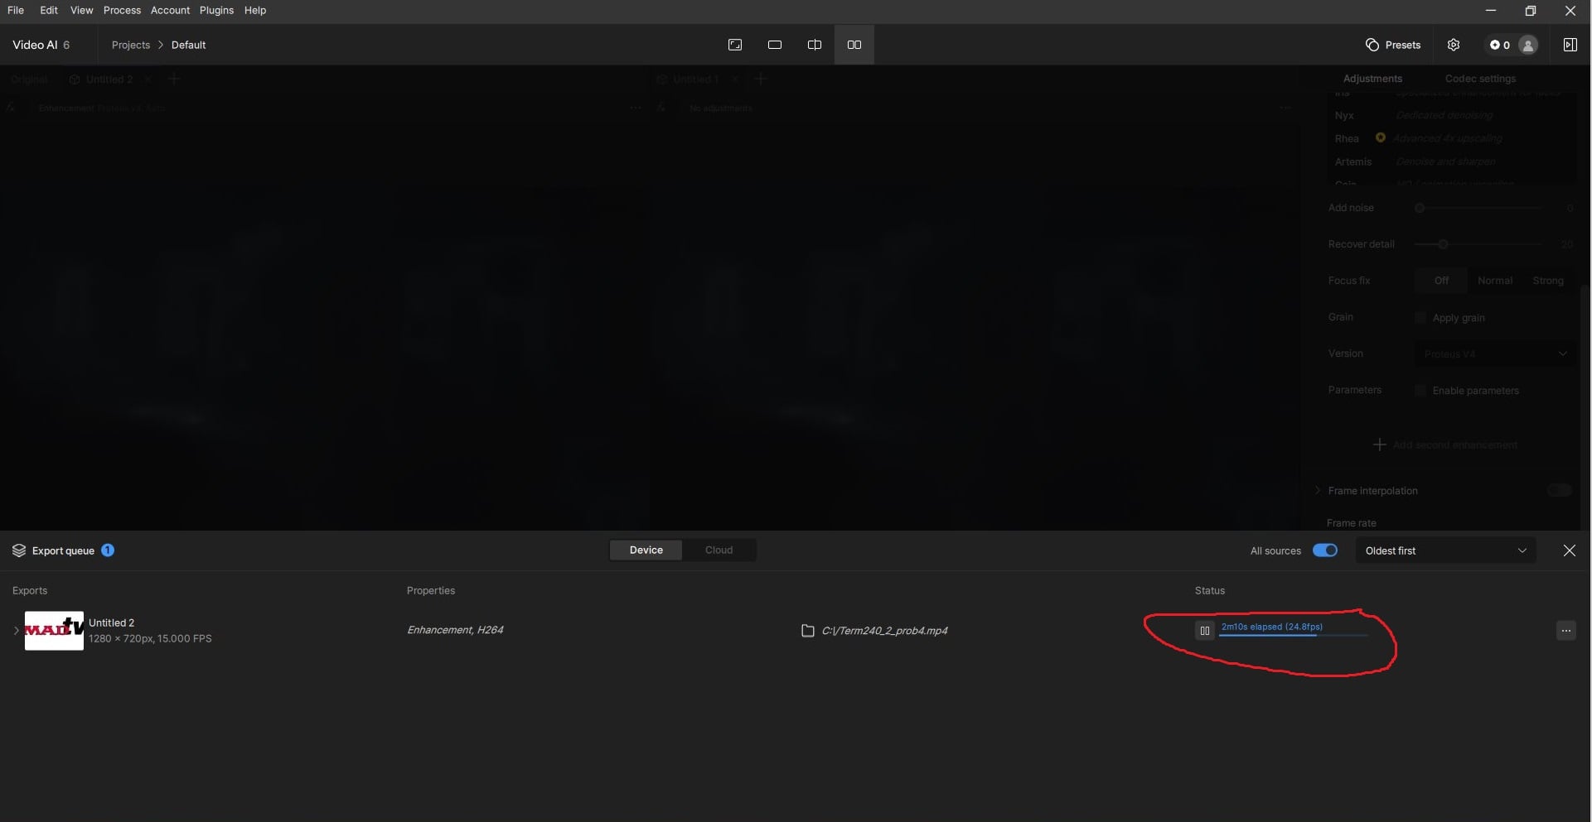This screenshot has width=1592, height=822.
Task: Navigate to Projects in breadcrumb
Action: point(131,45)
